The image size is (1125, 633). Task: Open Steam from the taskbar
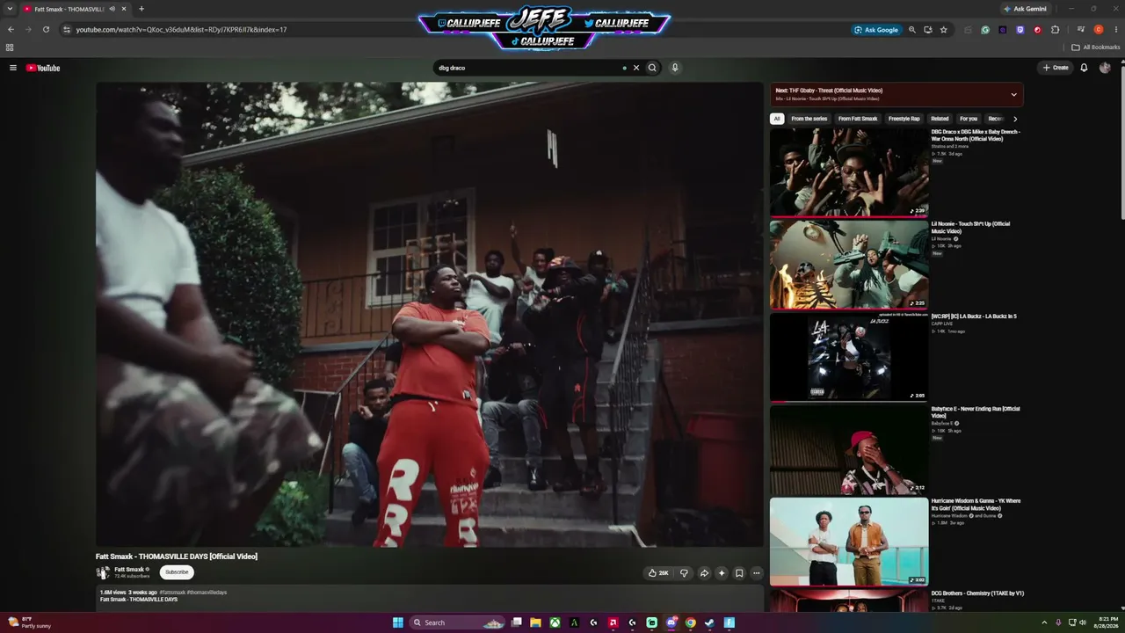710,622
